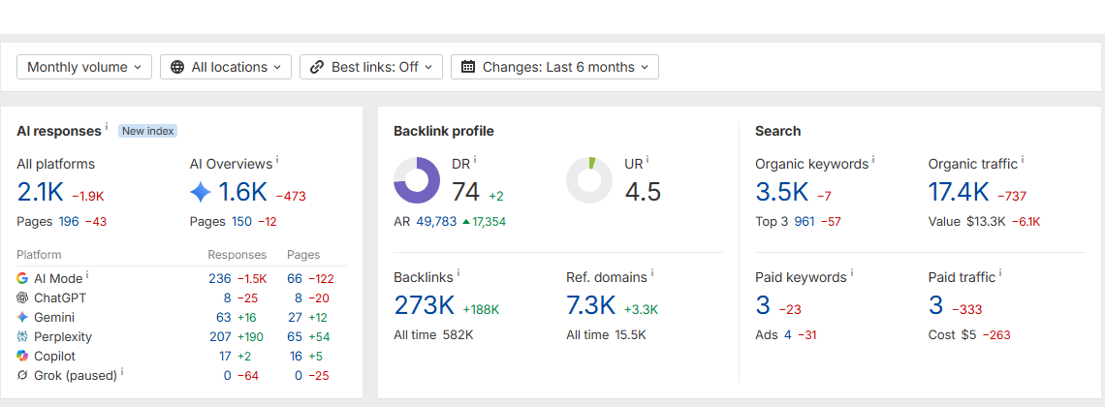Click the Value $13.3K text
The width and height of the screenshot is (1105, 407).
click(966, 222)
